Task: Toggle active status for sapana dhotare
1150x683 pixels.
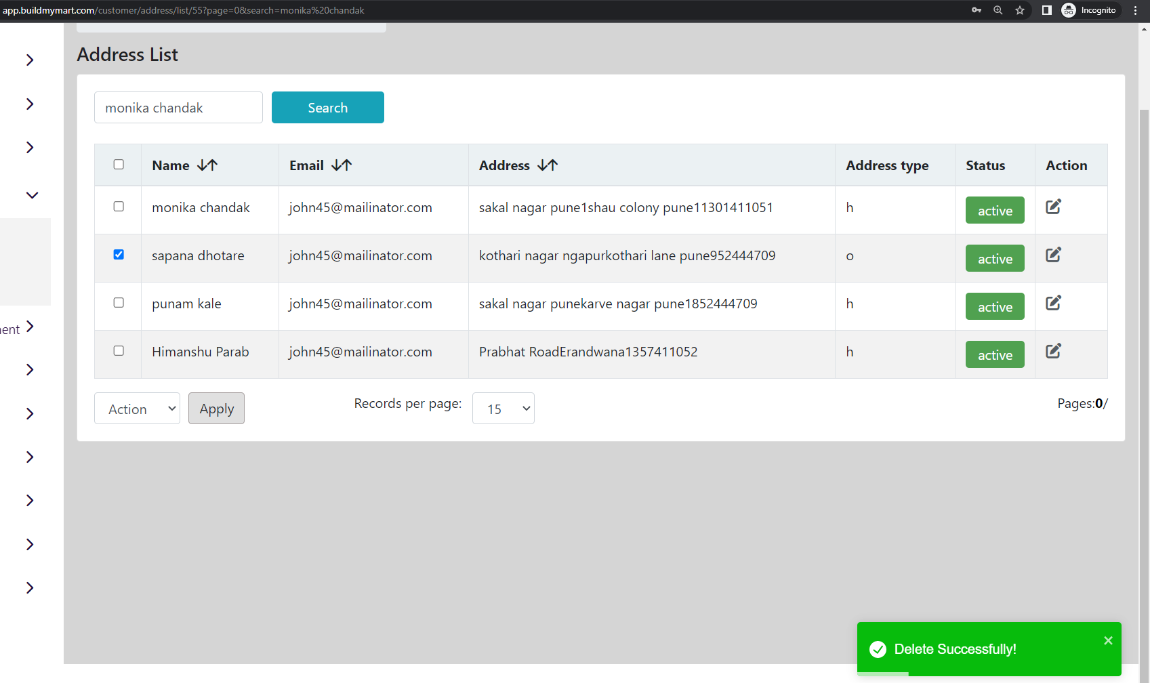Action: click(x=995, y=258)
